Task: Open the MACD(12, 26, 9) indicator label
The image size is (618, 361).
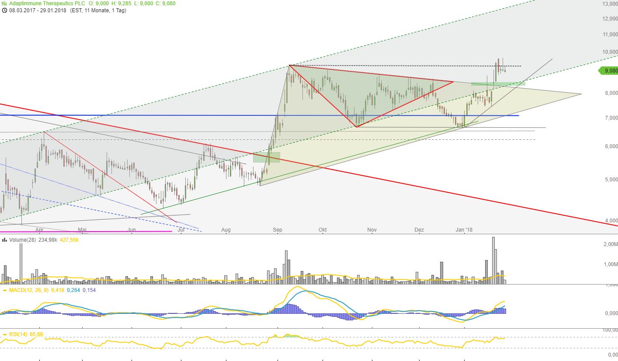Action: coord(28,290)
